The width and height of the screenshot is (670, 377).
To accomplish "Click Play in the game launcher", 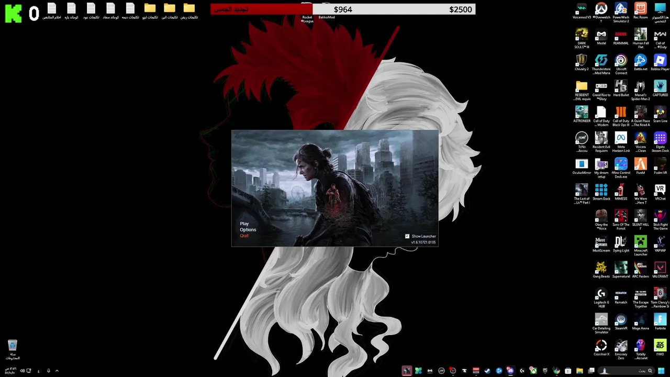I will point(244,224).
